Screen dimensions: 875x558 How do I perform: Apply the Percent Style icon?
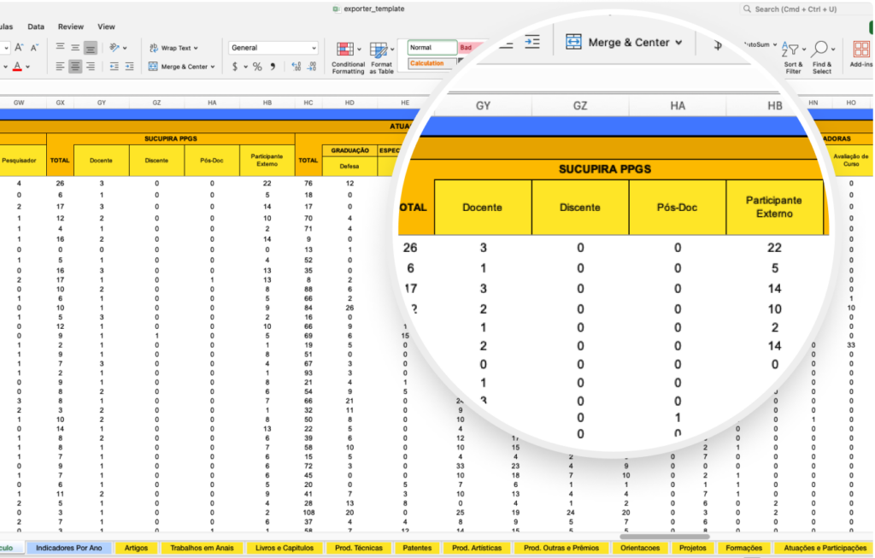pos(257,67)
